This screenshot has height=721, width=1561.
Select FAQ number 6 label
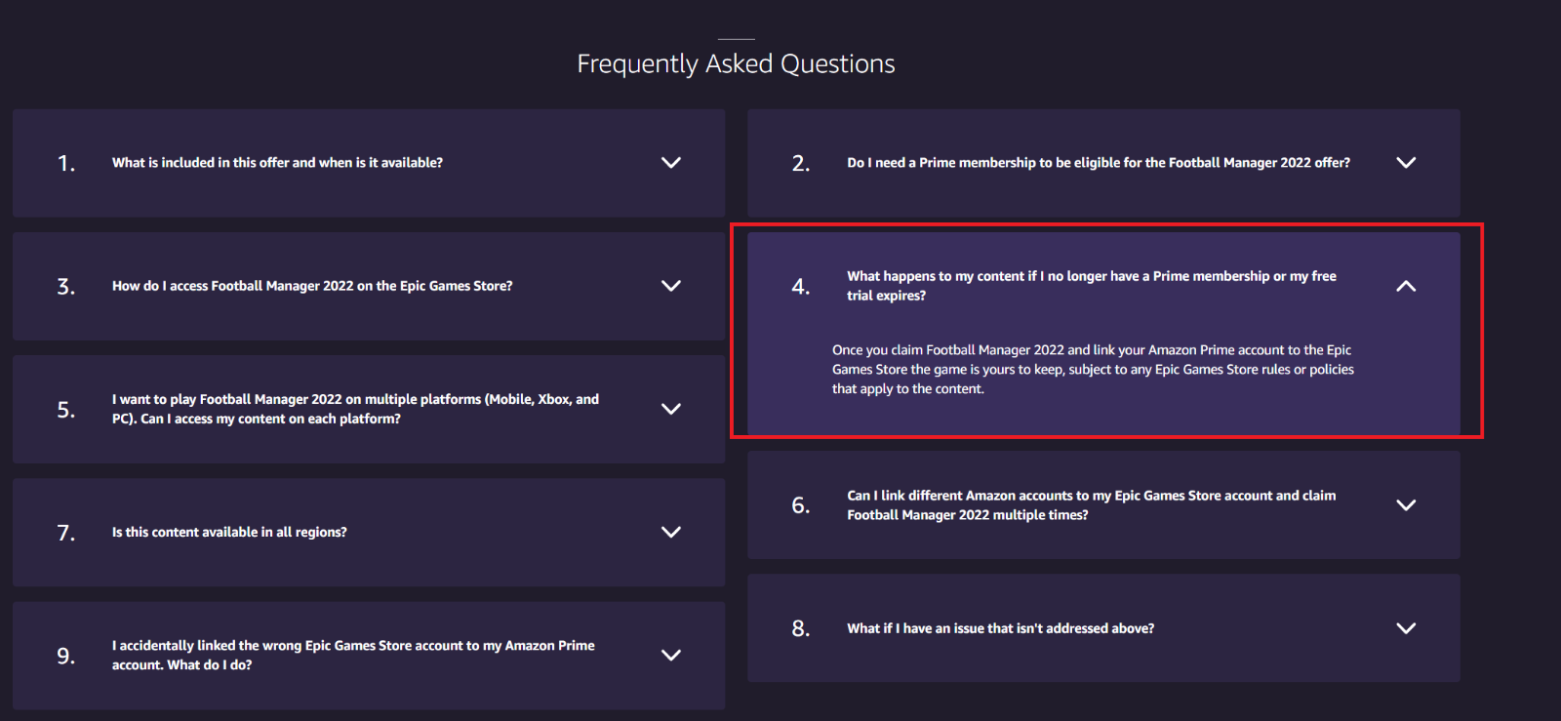(x=800, y=505)
